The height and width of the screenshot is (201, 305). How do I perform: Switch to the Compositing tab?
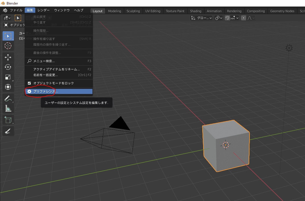point(256,11)
